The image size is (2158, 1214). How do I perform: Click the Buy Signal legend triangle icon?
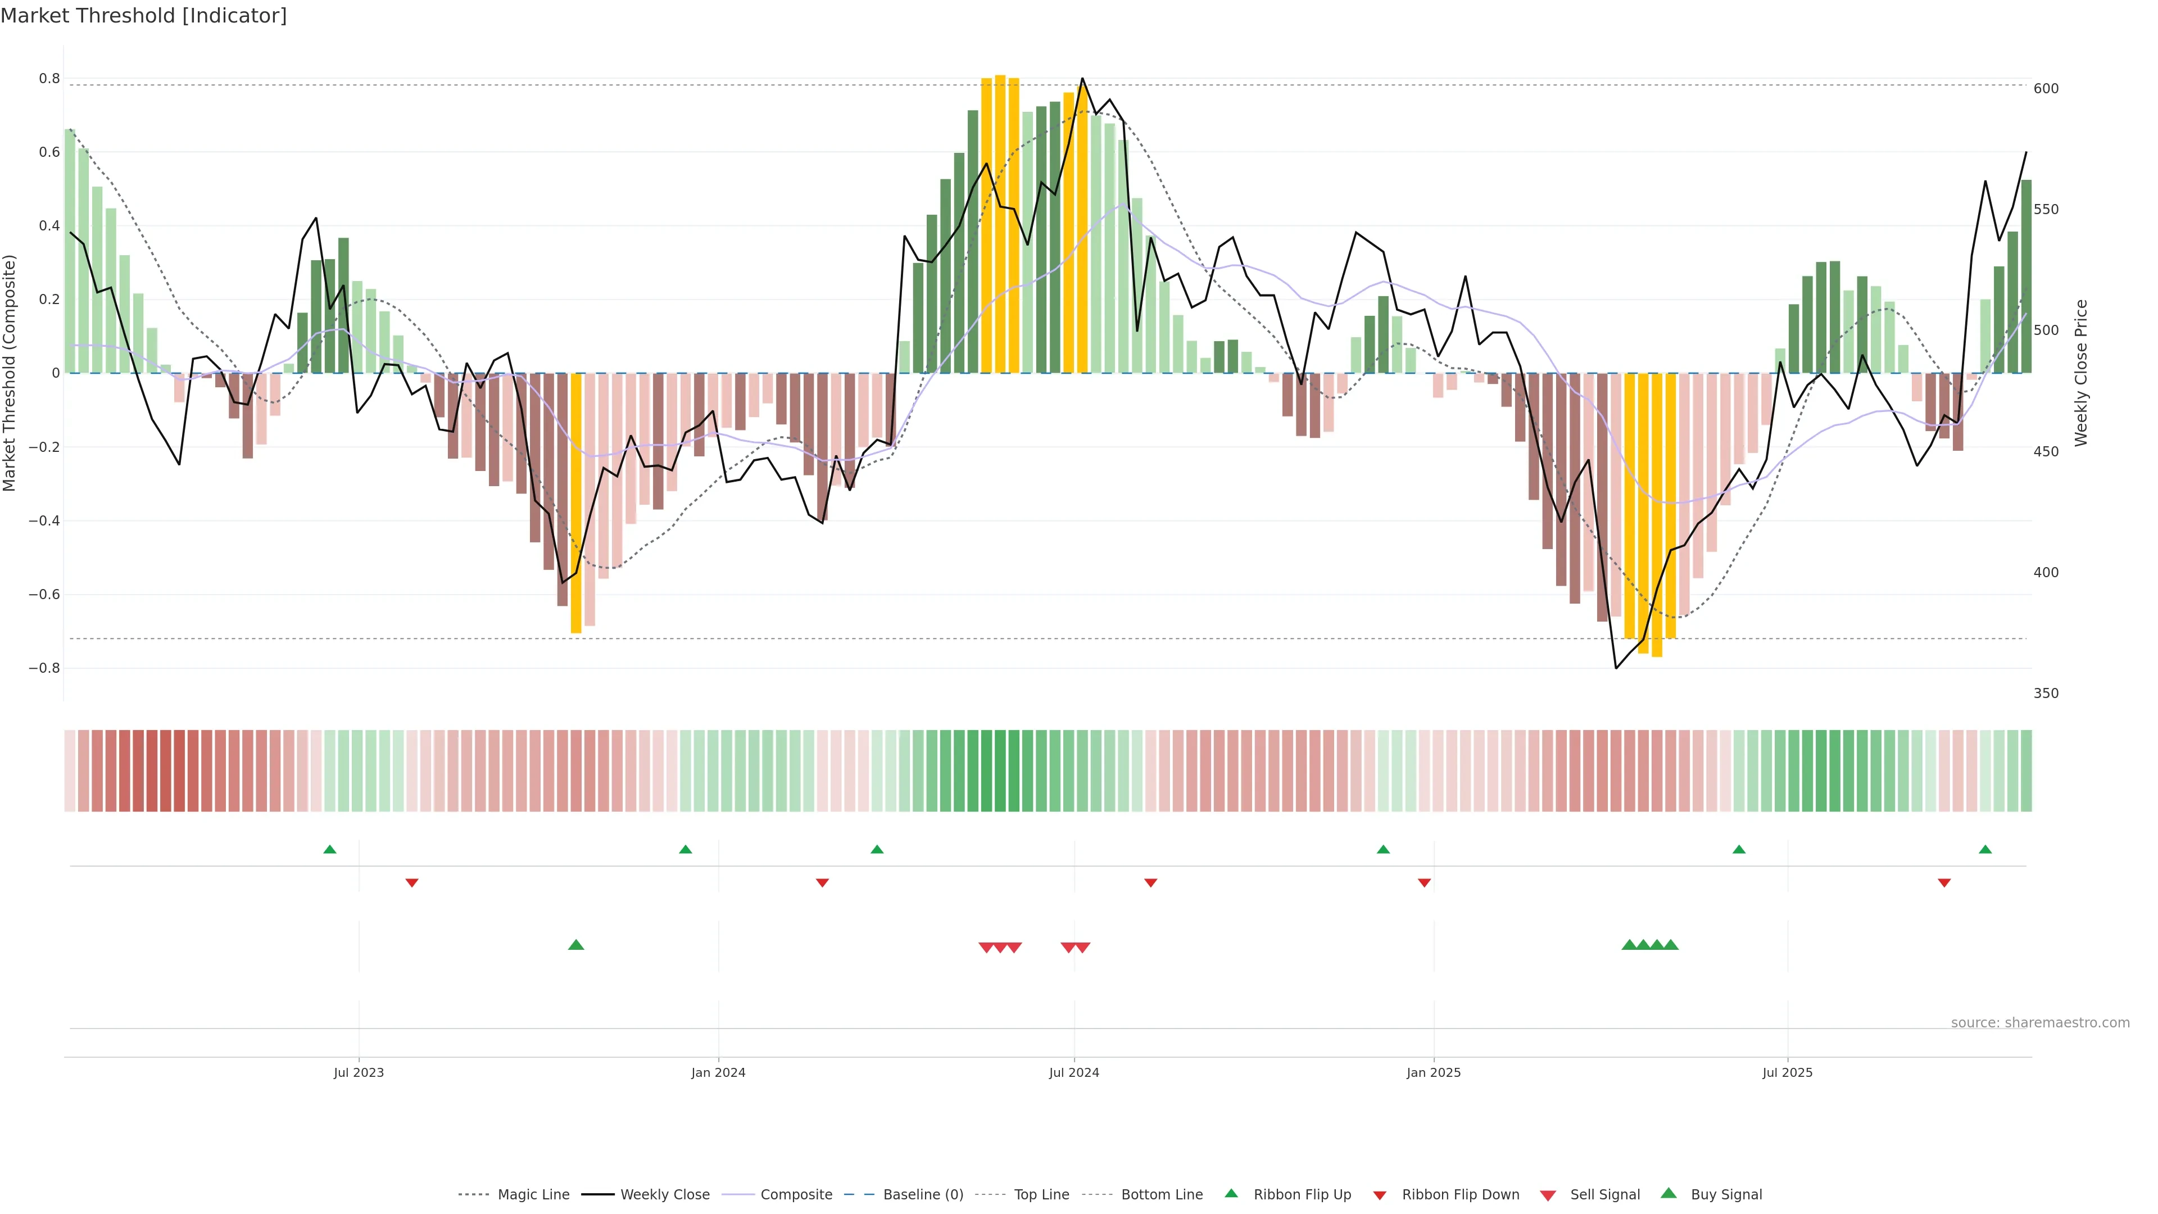tap(1669, 1193)
